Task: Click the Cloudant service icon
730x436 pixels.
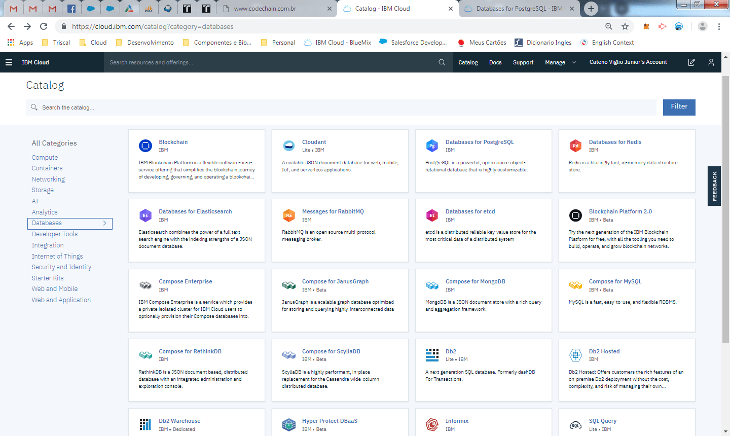Action: click(289, 146)
